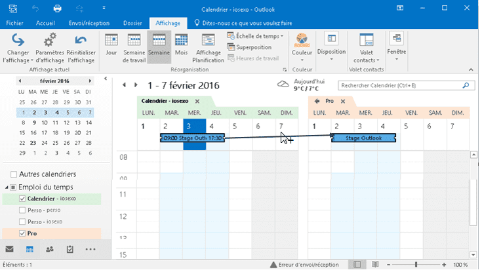480x270 pixels.
Task: Click the search magnifier icon
Action: pos(466,85)
